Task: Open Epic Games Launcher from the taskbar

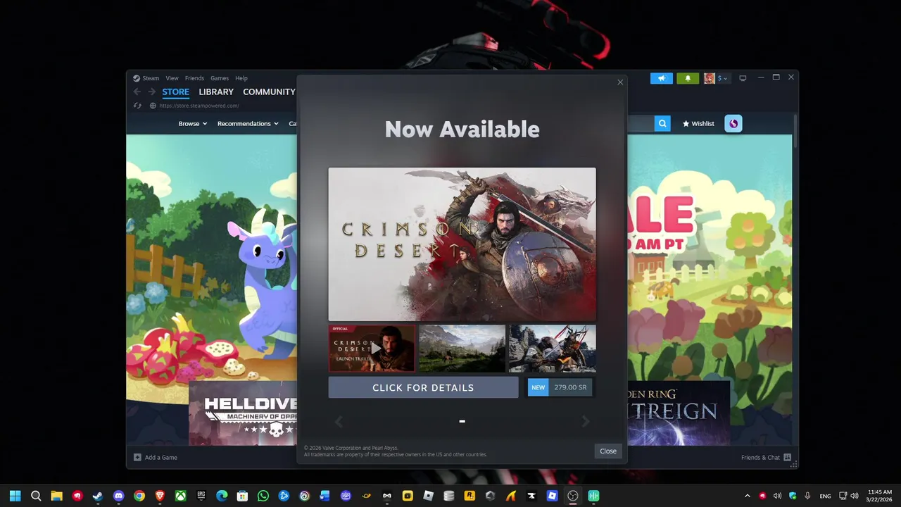Action: pyautogui.click(x=201, y=496)
